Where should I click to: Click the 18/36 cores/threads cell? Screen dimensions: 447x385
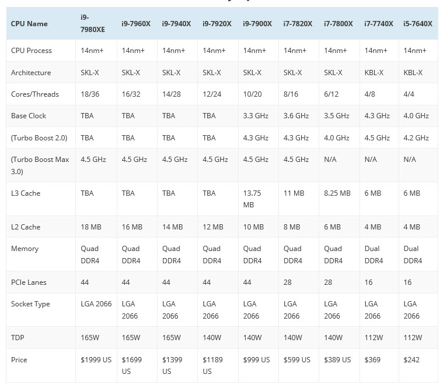click(x=90, y=94)
